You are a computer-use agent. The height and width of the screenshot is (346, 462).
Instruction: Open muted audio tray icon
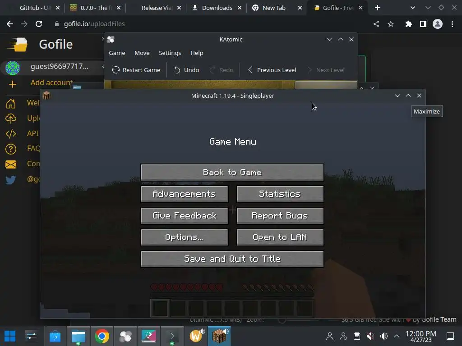[370, 336]
